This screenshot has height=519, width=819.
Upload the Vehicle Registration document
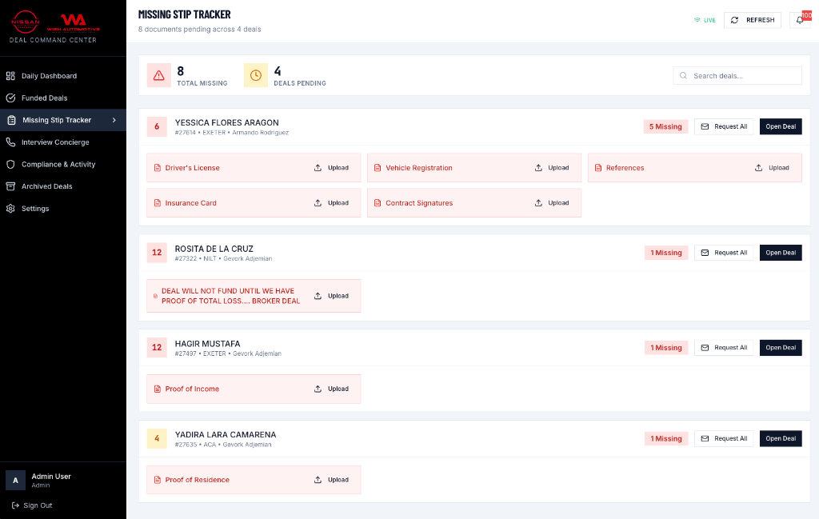click(x=552, y=168)
